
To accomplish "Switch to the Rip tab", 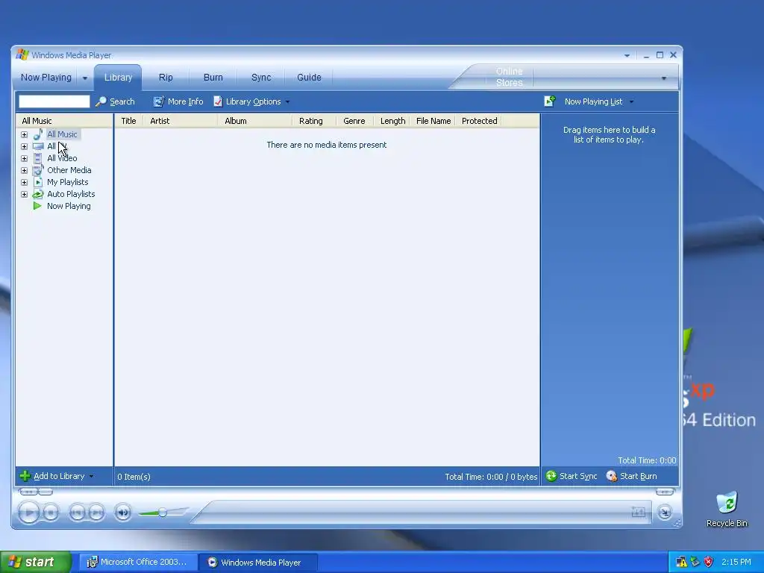I will tap(166, 78).
